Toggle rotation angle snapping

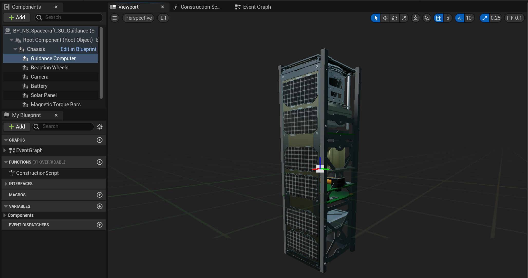tap(460, 18)
